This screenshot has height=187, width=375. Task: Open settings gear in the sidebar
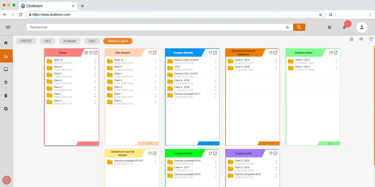pyautogui.click(x=6, y=109)
